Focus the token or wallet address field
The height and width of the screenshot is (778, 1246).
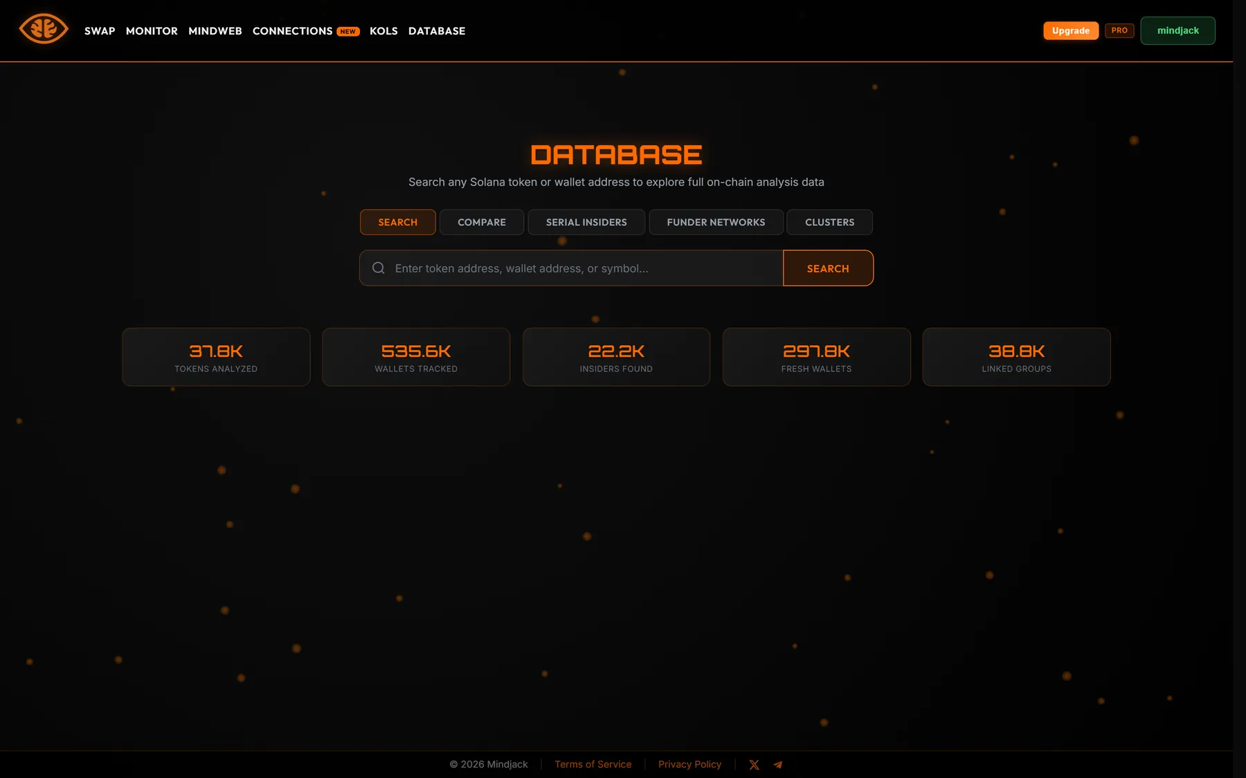[571, 268]
